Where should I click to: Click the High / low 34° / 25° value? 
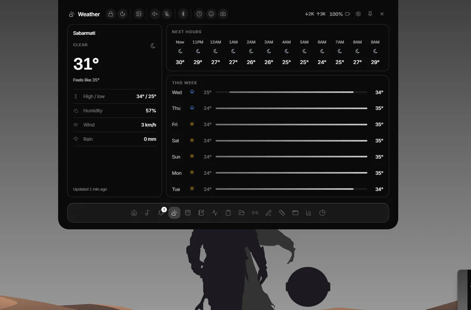click(146, 96)
